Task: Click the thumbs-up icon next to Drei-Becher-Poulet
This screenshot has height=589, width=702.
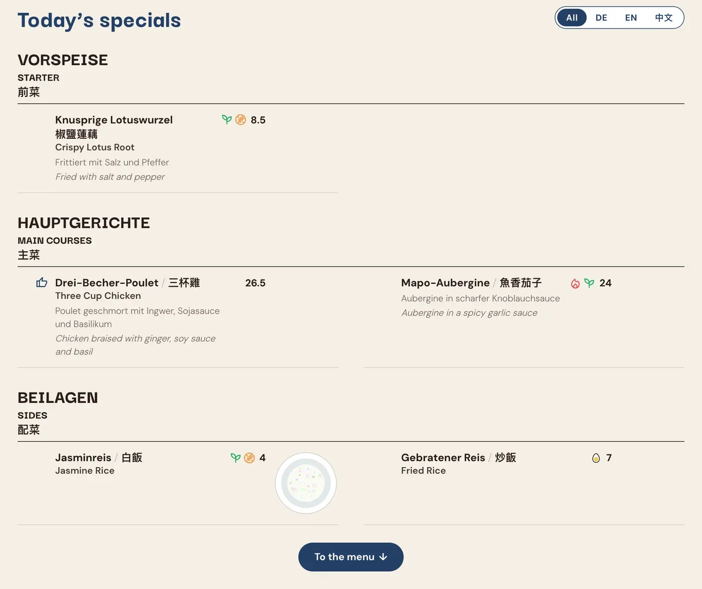Action: coord(42,283)
